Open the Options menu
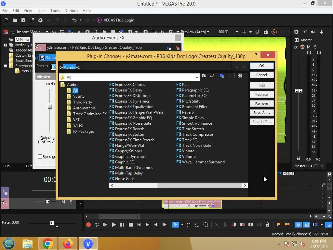The width and height of the screenshot is (333, 250). point(71,11)
